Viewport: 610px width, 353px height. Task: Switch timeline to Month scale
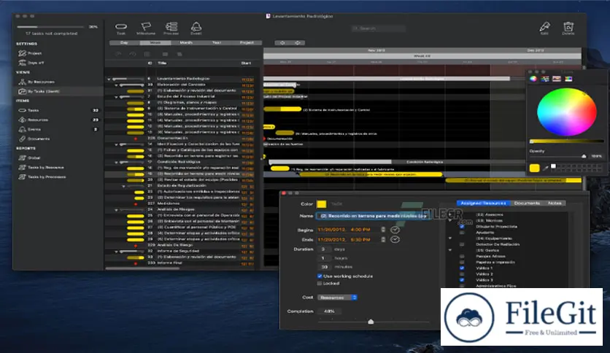click(186, 43)
